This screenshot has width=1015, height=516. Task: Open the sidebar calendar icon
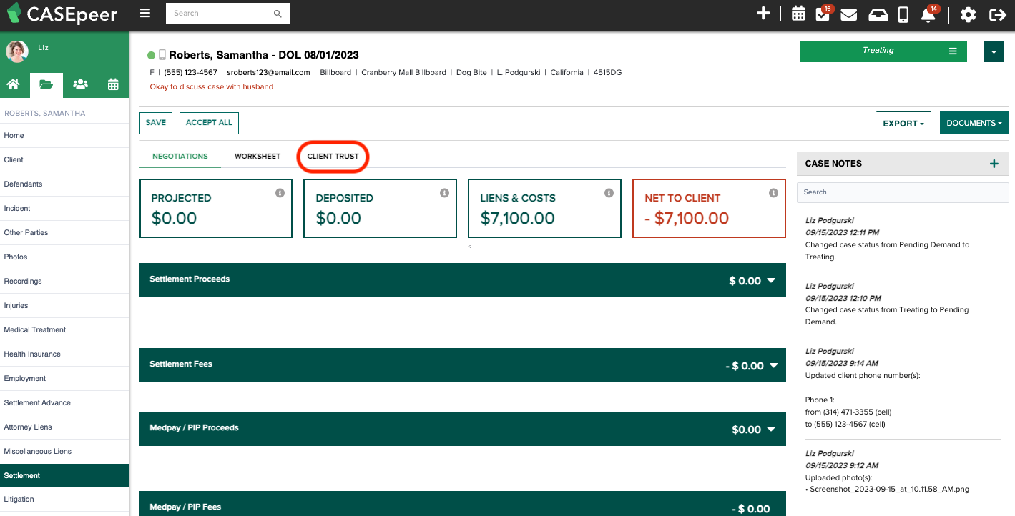click(x=113, y=84)
